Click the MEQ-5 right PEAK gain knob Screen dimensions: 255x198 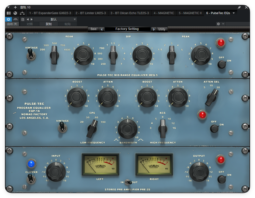pos(201,55)
